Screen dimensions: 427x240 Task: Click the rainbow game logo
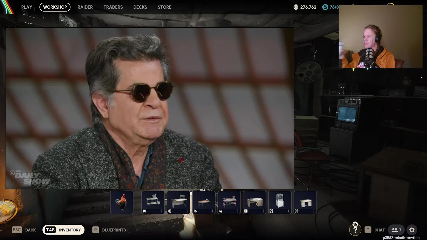click(x=7, y=7)
